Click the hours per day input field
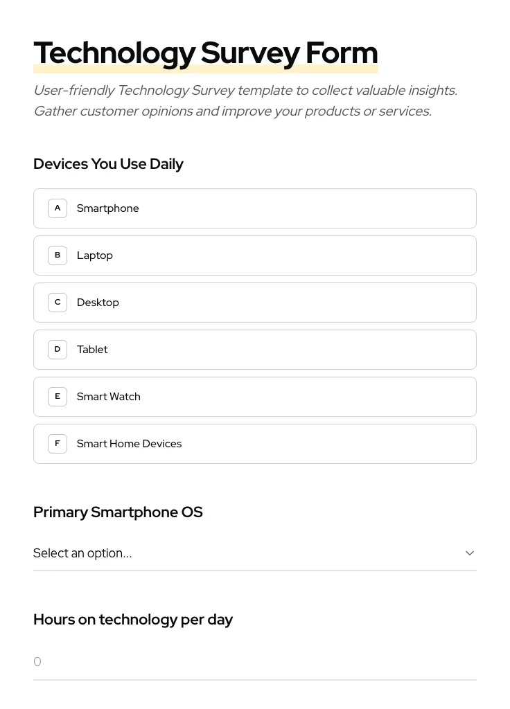The width and height of the screenshot is (510, 709). pos(255,662)
